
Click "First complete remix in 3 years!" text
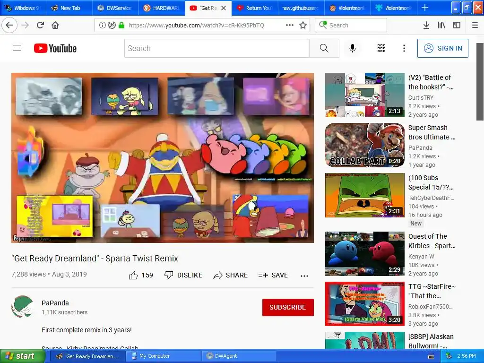(87, 330)
